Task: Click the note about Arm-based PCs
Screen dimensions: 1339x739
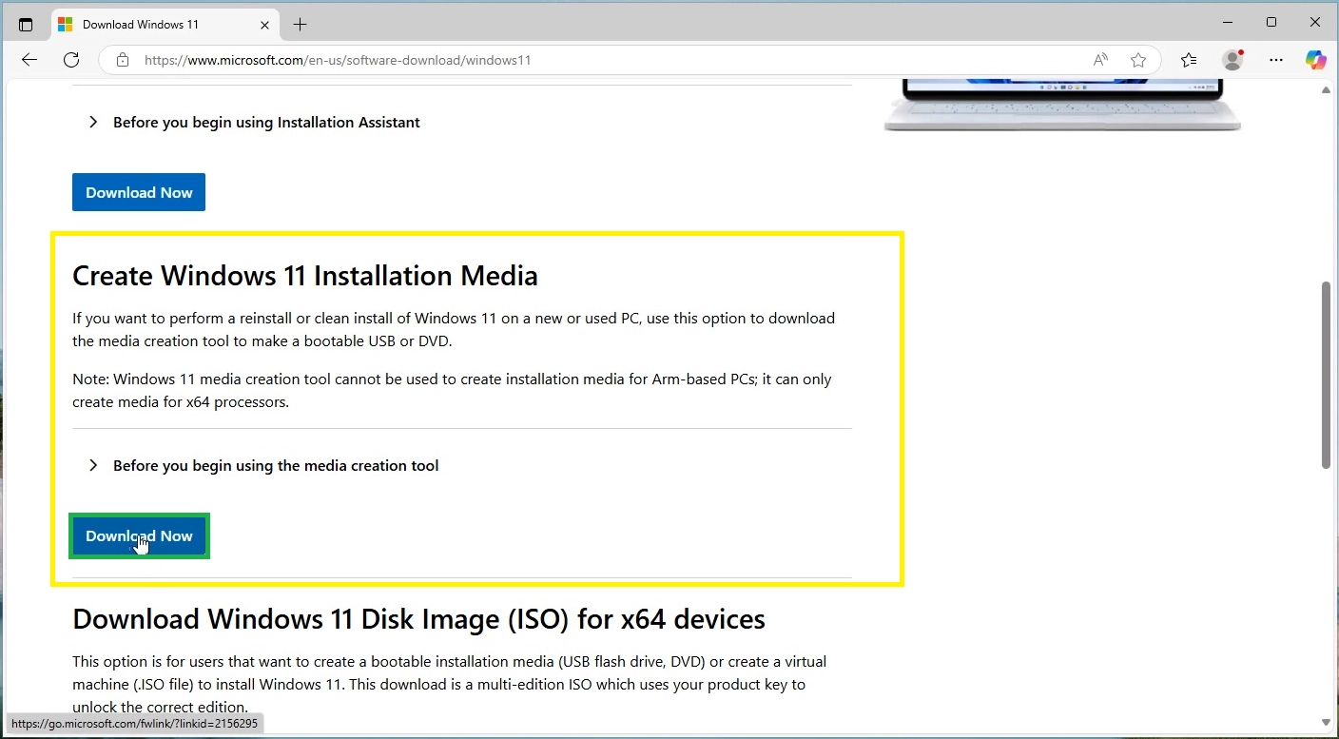Action: 452,390
